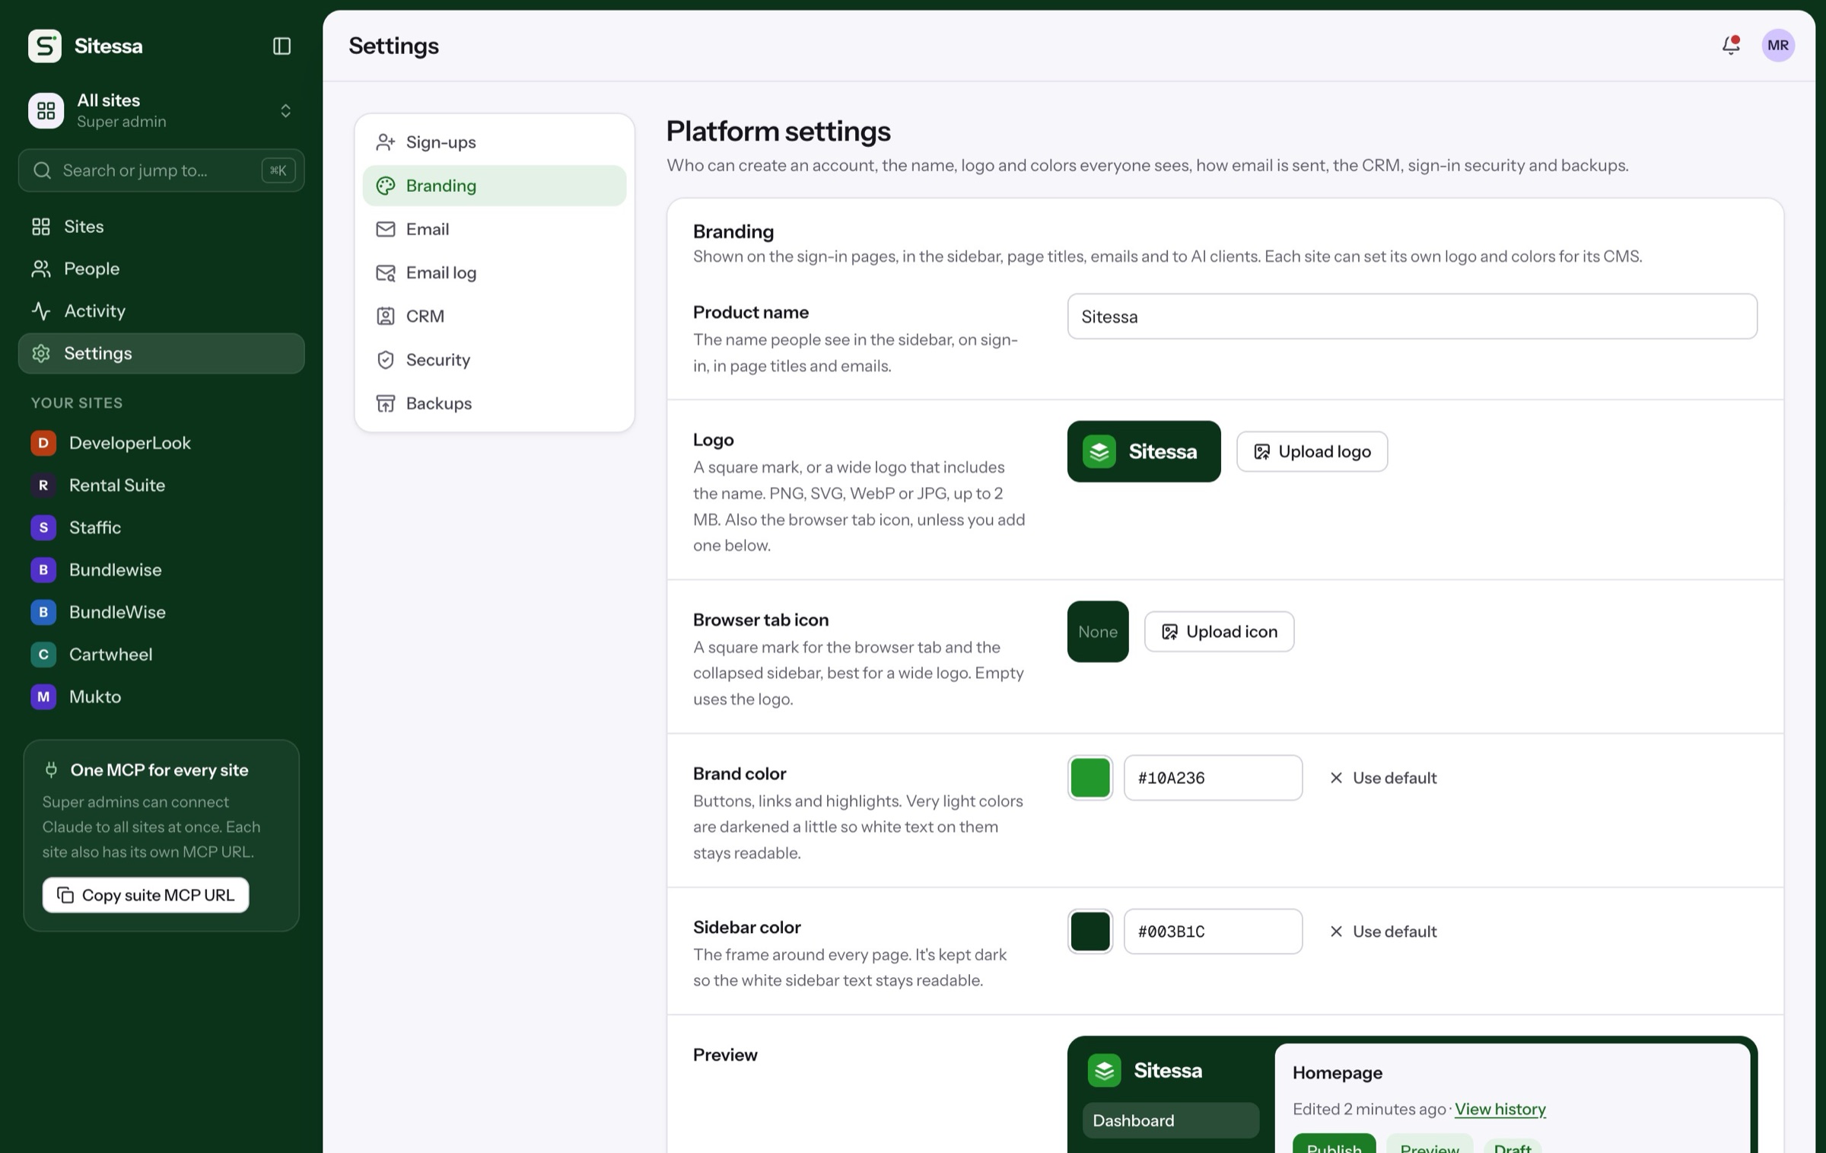Click the Settings gear icon in sidebar
This screenshot has width=1826, height=1153.
(41, 353)
